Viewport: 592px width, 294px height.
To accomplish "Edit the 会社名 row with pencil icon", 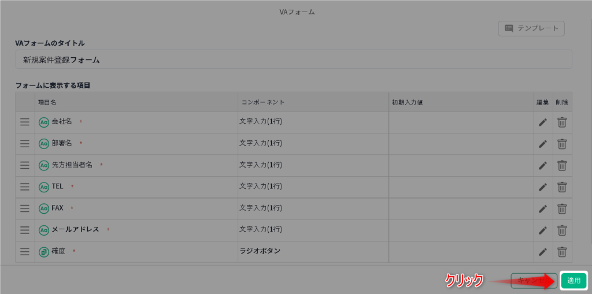I will tap(542, 122).
